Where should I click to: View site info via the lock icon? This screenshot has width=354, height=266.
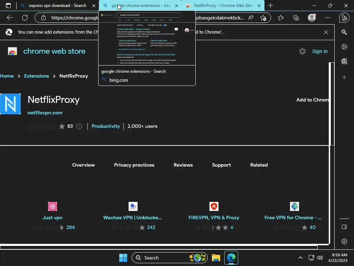44,18
